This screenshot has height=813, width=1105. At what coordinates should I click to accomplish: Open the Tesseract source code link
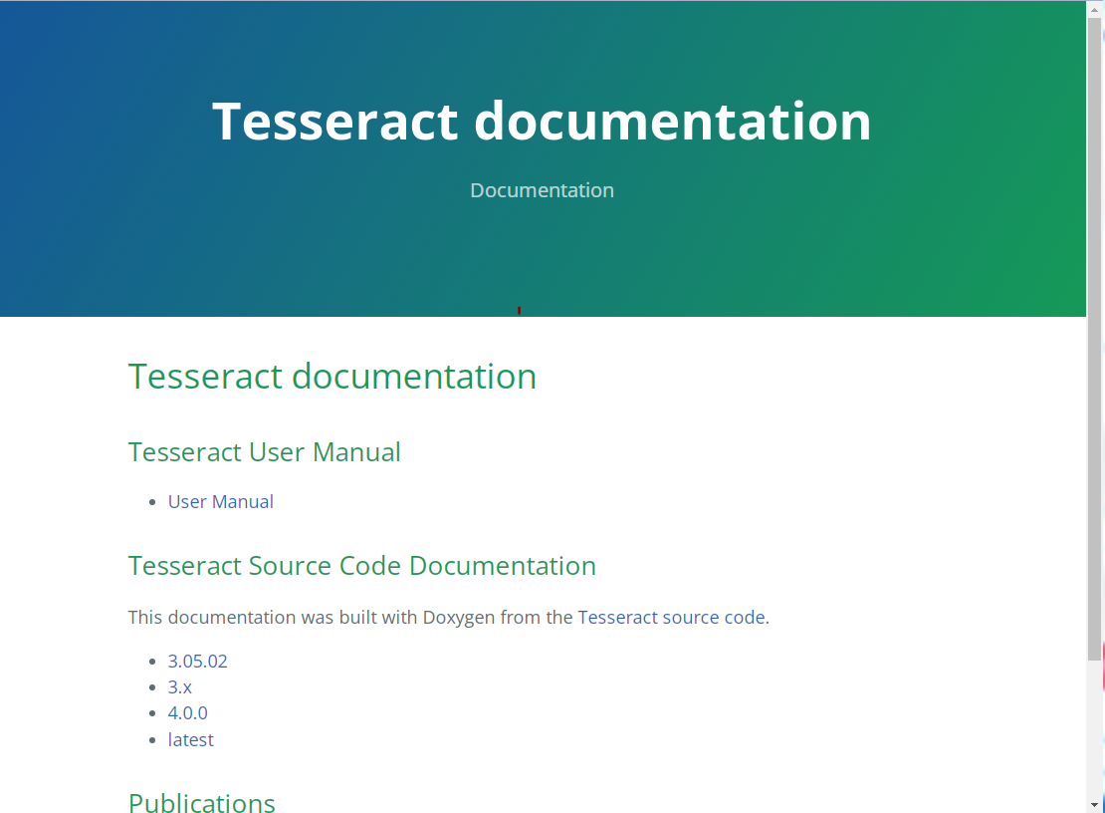[x=671, y=617]
